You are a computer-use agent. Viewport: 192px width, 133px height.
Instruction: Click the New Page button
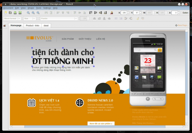tap(182, 26)
